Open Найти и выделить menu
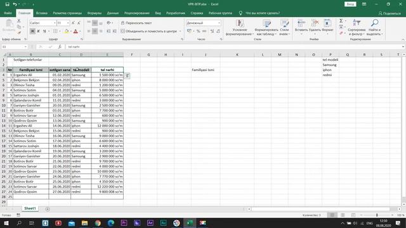Viewport: 406px width, 228px height. 374,27
